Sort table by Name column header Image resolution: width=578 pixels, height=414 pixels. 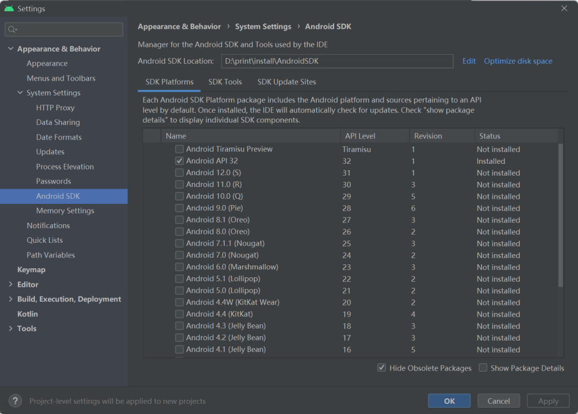251,136
